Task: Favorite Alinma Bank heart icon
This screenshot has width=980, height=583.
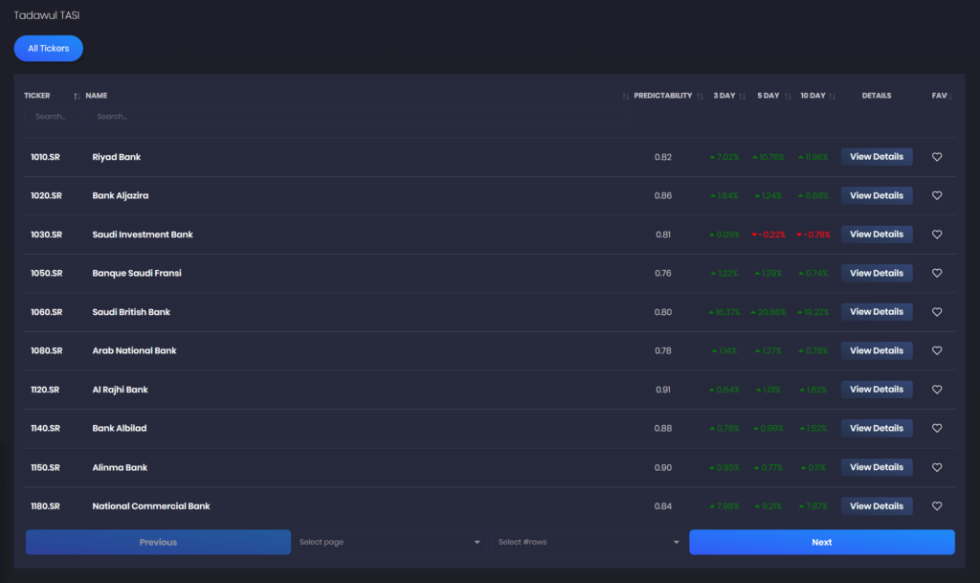Action: point(936,467)
